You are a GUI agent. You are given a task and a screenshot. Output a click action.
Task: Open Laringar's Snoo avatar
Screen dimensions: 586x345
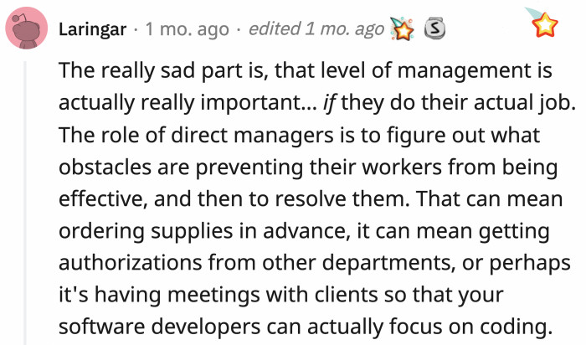coord(27,28)
